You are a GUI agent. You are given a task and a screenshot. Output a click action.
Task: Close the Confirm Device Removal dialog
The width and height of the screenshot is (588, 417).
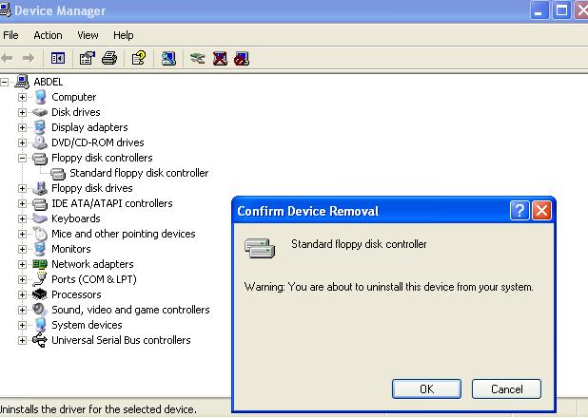[x=542, y=211]
